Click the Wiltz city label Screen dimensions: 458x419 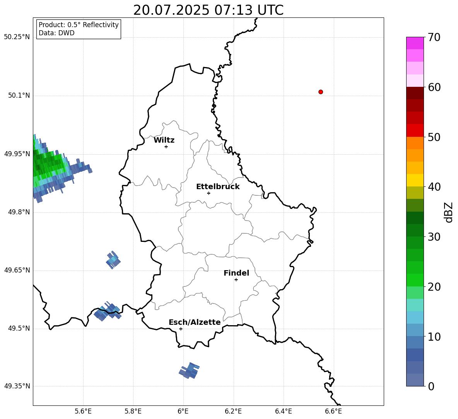pos(164,140)
